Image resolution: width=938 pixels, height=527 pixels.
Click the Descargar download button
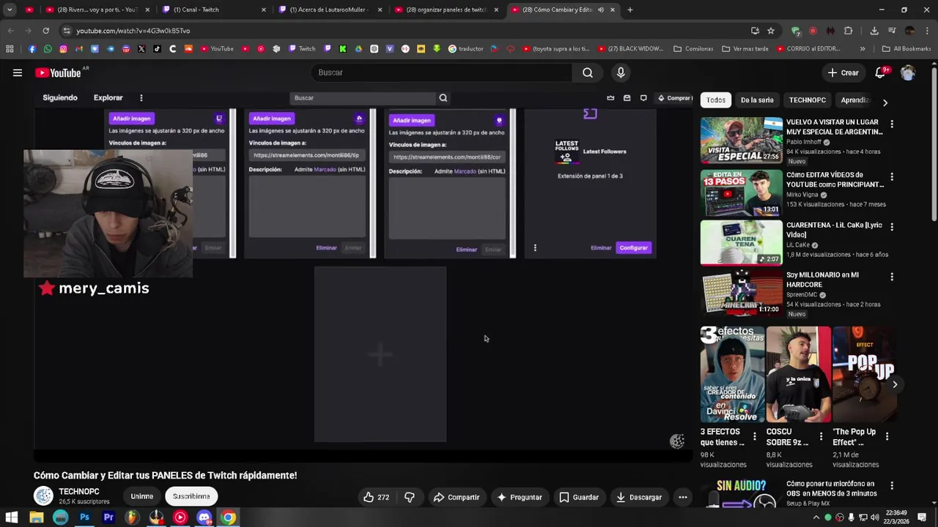click(x=638, y=497)
